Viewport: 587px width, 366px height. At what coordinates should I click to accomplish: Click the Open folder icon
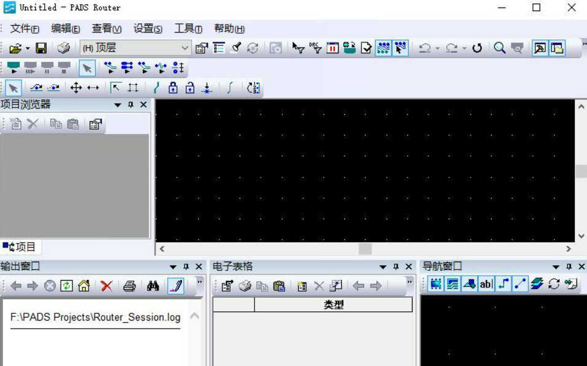click(x=15, y=49)
